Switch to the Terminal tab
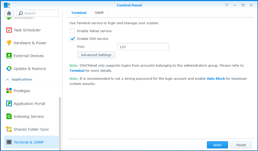 79,13
